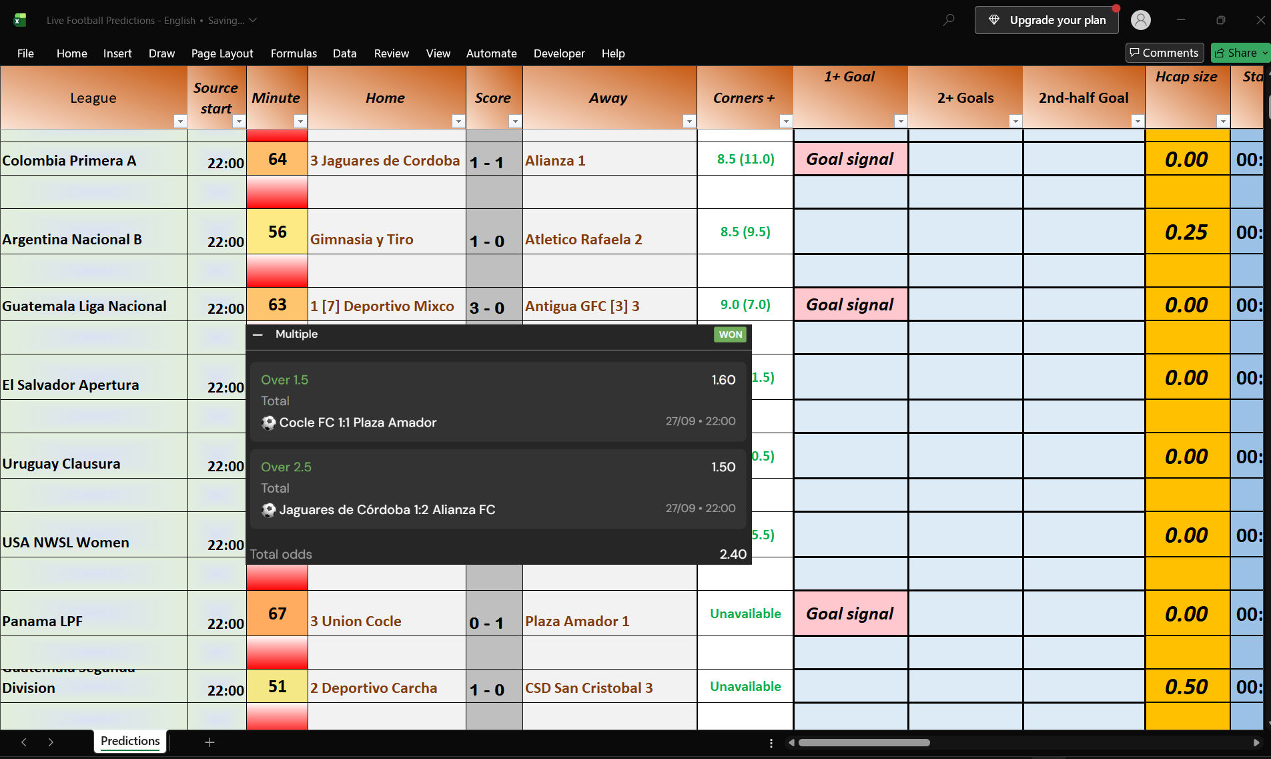Open the Automate tab
Screen dimensions: 1271x759
[491, 53]
